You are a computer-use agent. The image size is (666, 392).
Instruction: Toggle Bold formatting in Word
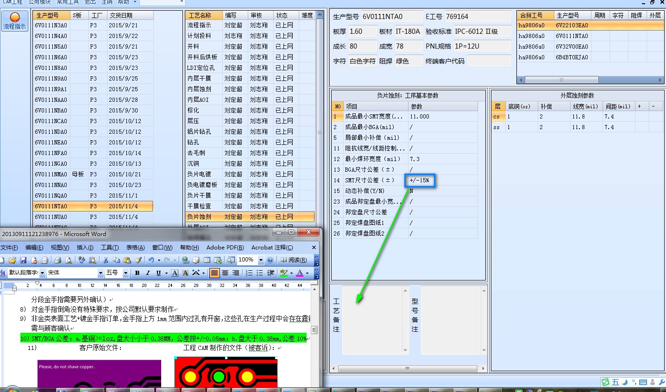click(x=137, y=273)
